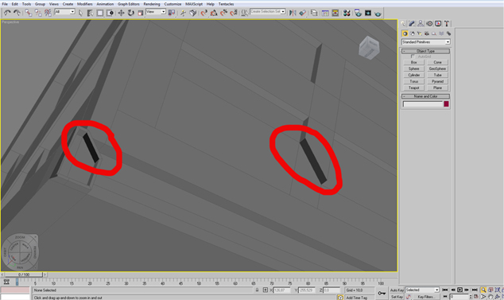Open the Rendering menu
The image size is (504, 300).
[152, 4]
